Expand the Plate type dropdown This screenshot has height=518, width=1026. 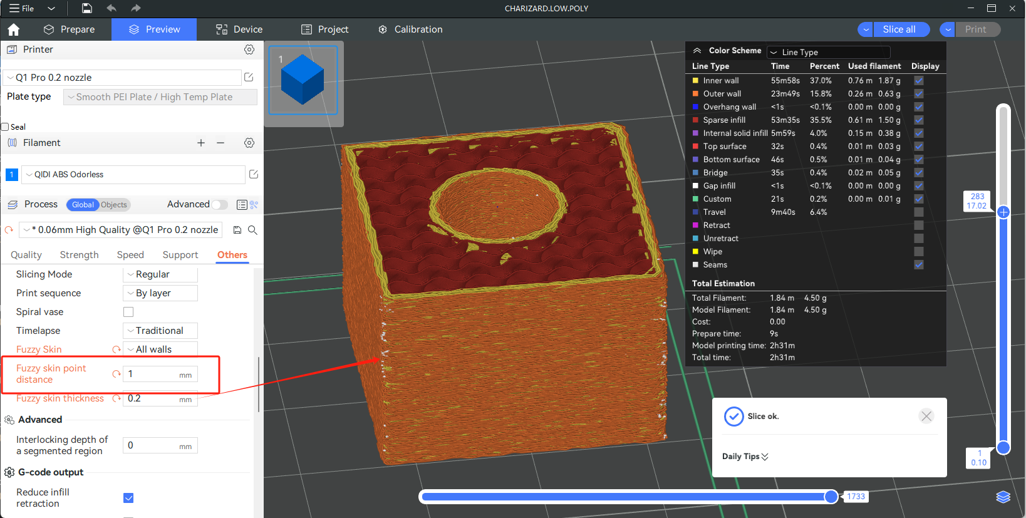[160, 97]
